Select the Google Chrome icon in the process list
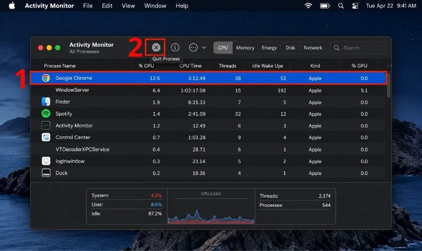This screenshot has width=422, height=251. click(46, 78)
